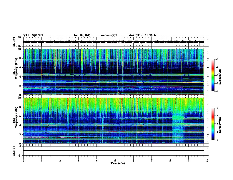Select the "Time (min)" axis label
Image resolution: width=233 pixels, height=180 pixels.
tap(118, 163)
